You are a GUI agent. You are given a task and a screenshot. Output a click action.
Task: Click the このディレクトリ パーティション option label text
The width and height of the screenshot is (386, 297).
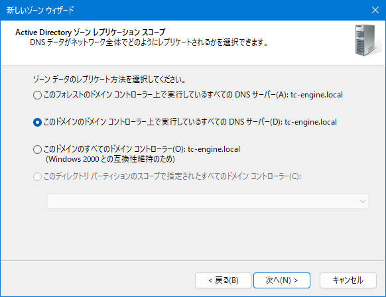(x=172, y=176)
